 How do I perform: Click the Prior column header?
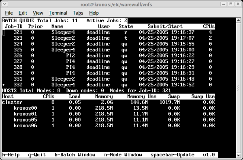pos(35,26)
